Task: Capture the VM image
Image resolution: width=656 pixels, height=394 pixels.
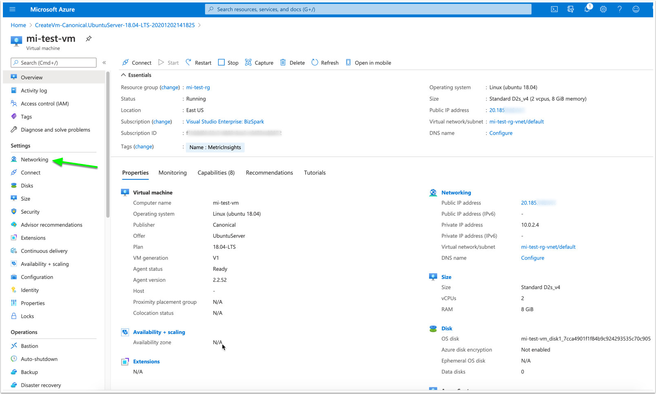Action: coord(259,63)
